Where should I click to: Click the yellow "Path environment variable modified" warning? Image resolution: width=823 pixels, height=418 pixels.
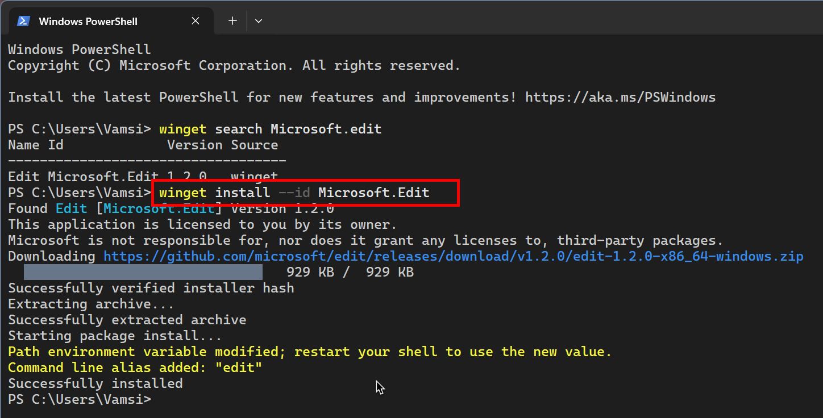[x=310, y=352]
